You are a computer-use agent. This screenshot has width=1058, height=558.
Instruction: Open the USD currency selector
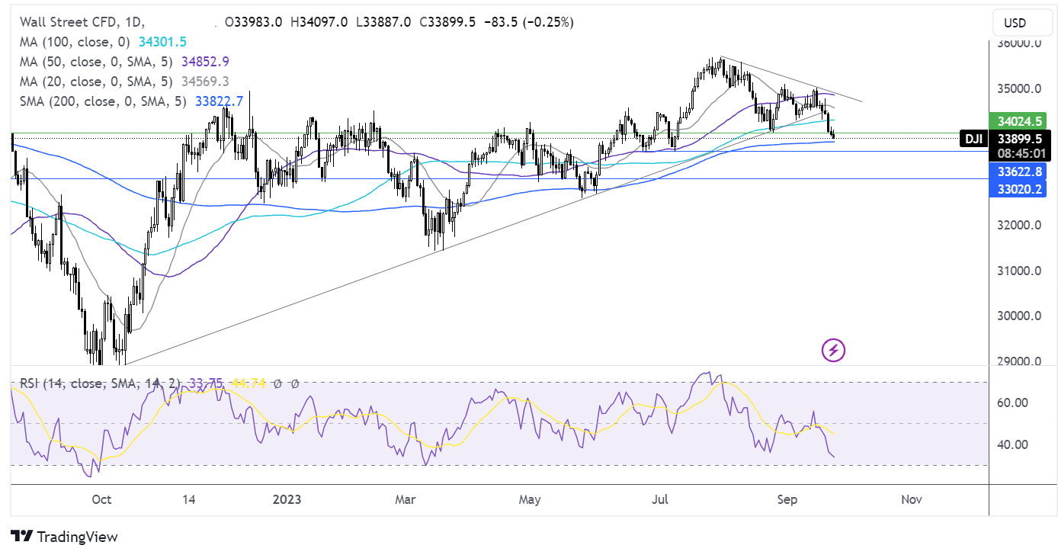[1022, 23]
